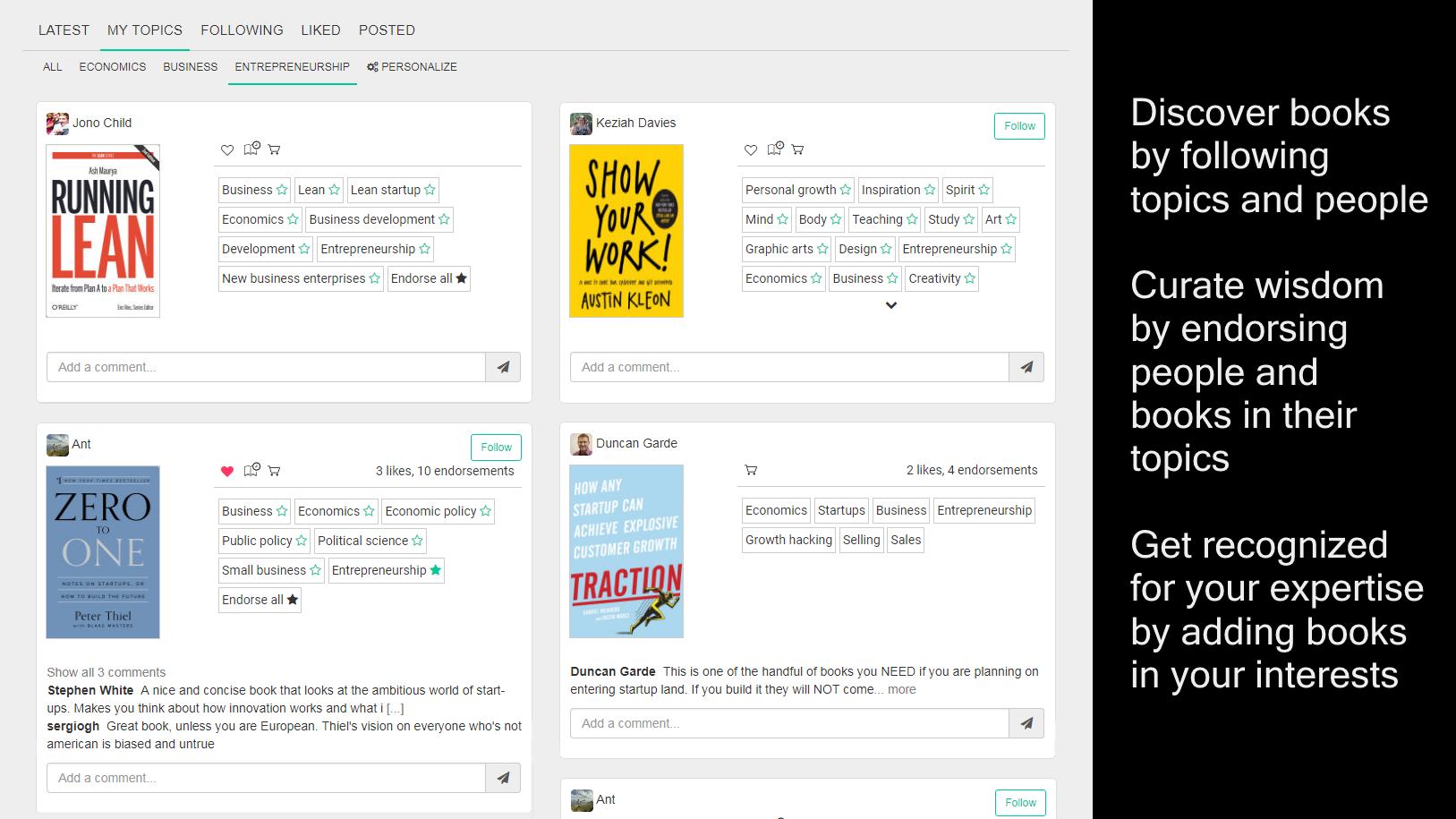Image resolution: width=1456 pixels, height=819 pixels.
Task: Add Show Your Work to reading list
Action: [775, 149]
